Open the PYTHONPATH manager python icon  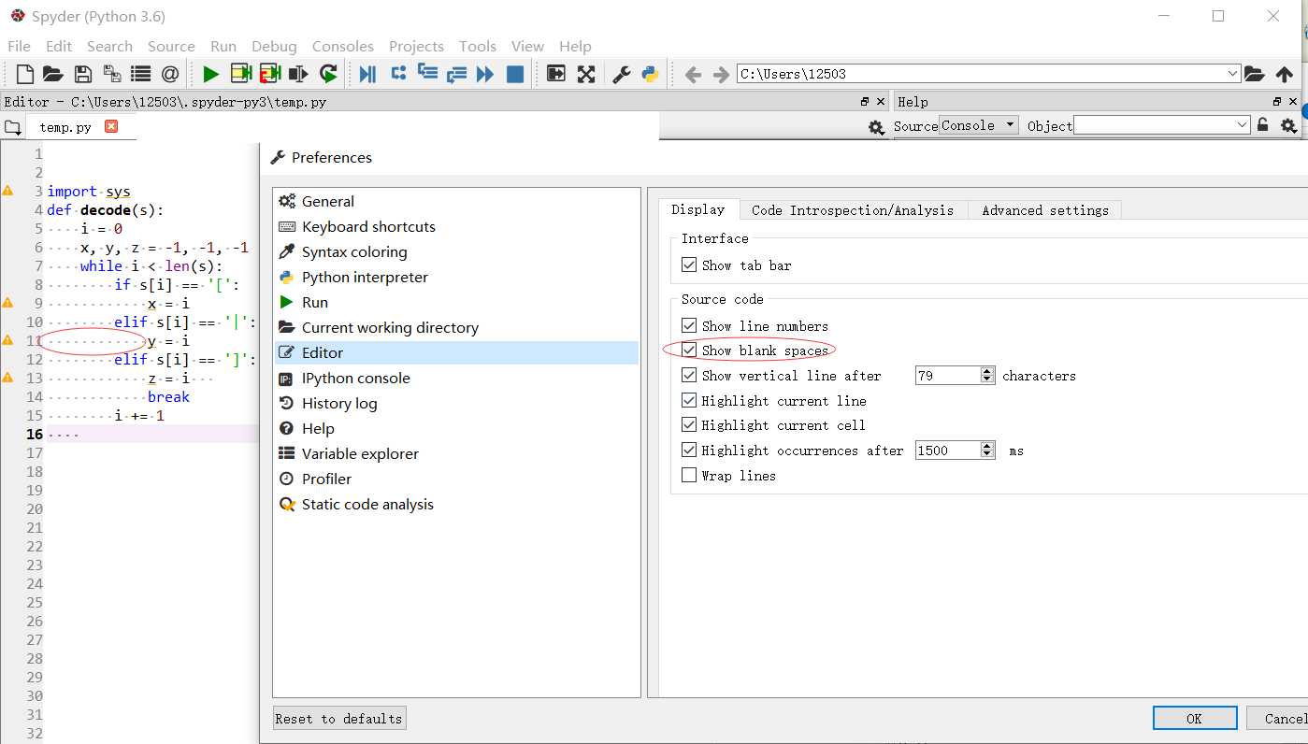(x=650, y=74)
